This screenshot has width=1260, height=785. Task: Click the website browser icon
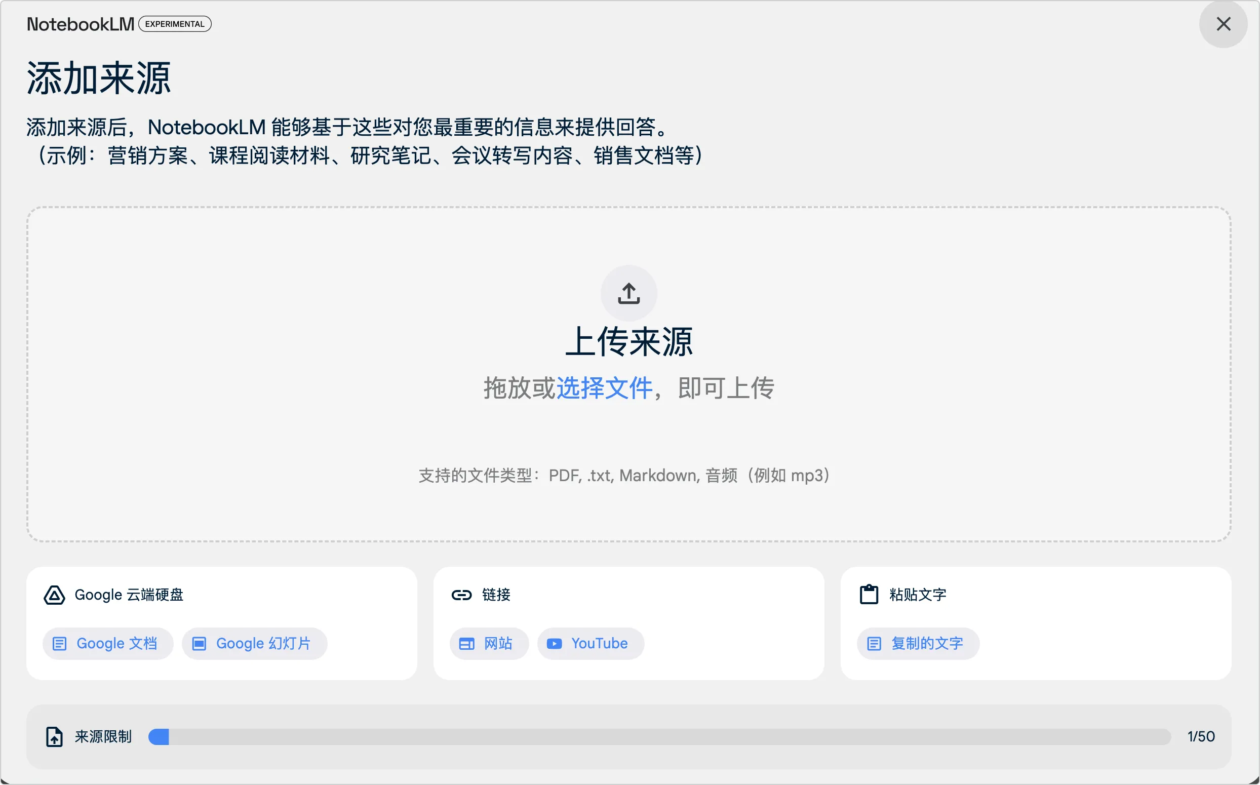tap(466, 644)
